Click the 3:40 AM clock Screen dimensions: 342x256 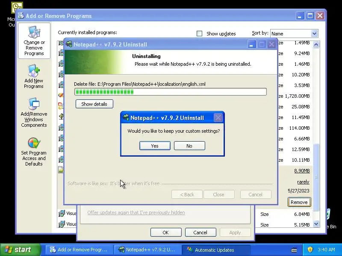point(326,250)
